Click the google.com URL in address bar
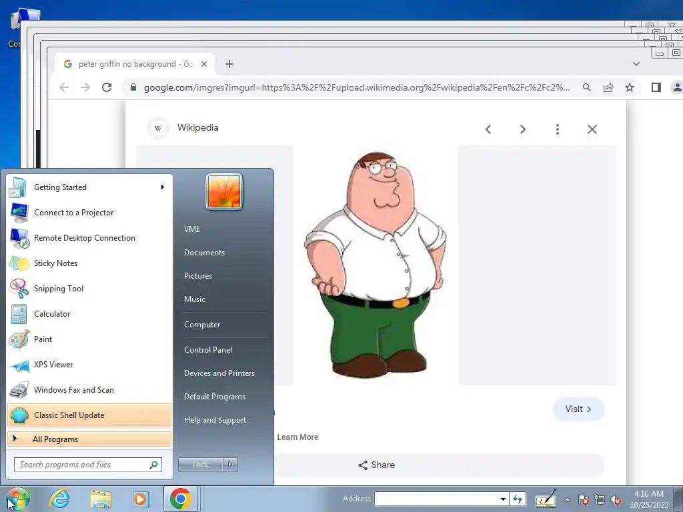The width and height of the screenshot is (683, 512). 357,87
